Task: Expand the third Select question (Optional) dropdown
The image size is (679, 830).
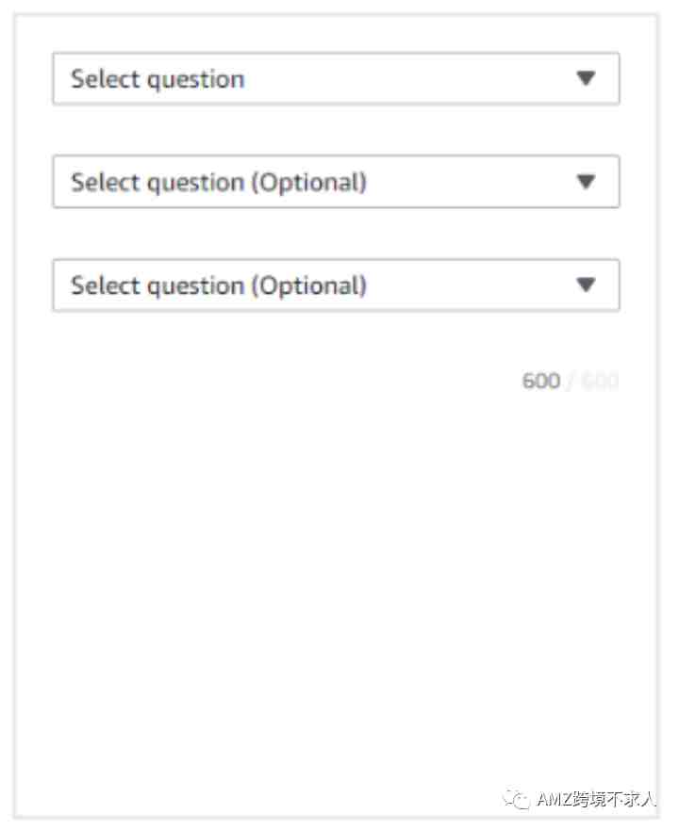Action: pos(336,285)
